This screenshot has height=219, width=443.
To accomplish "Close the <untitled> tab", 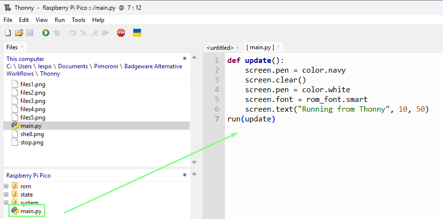I will point(238,47).
